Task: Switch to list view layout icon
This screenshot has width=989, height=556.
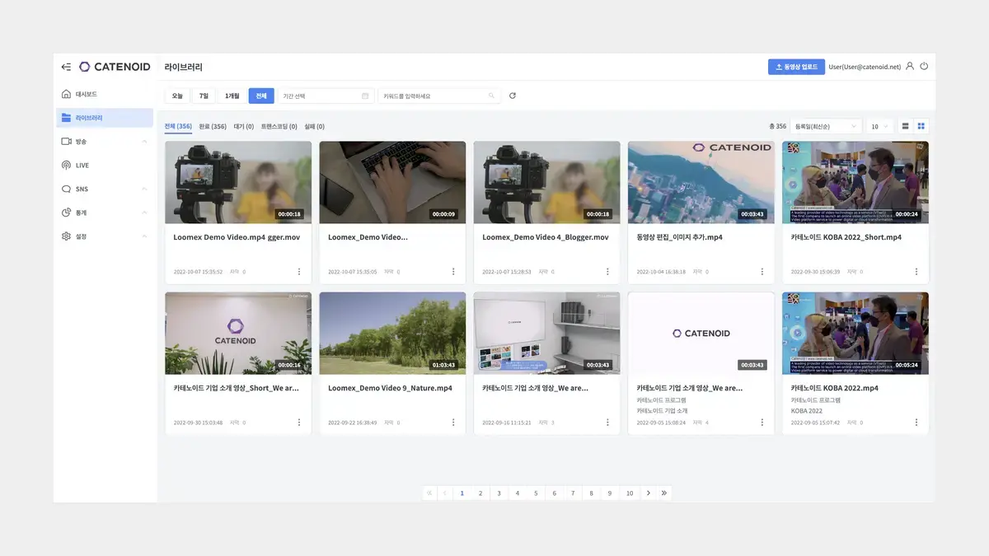Action: [906, 126]
